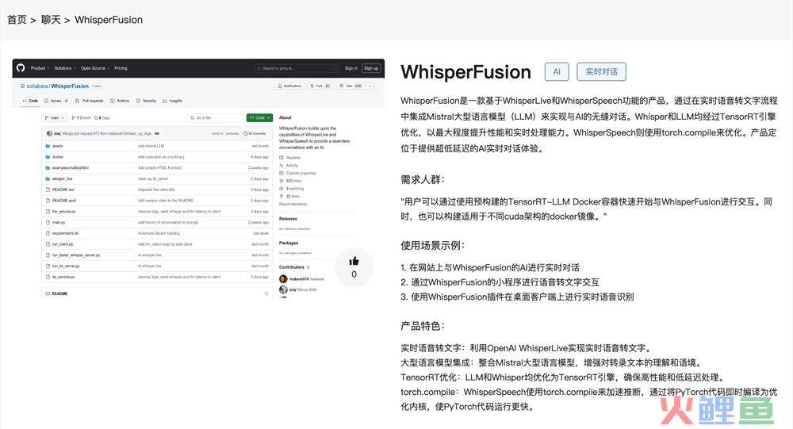Open the README outline list icon

(x=266, y=293)
